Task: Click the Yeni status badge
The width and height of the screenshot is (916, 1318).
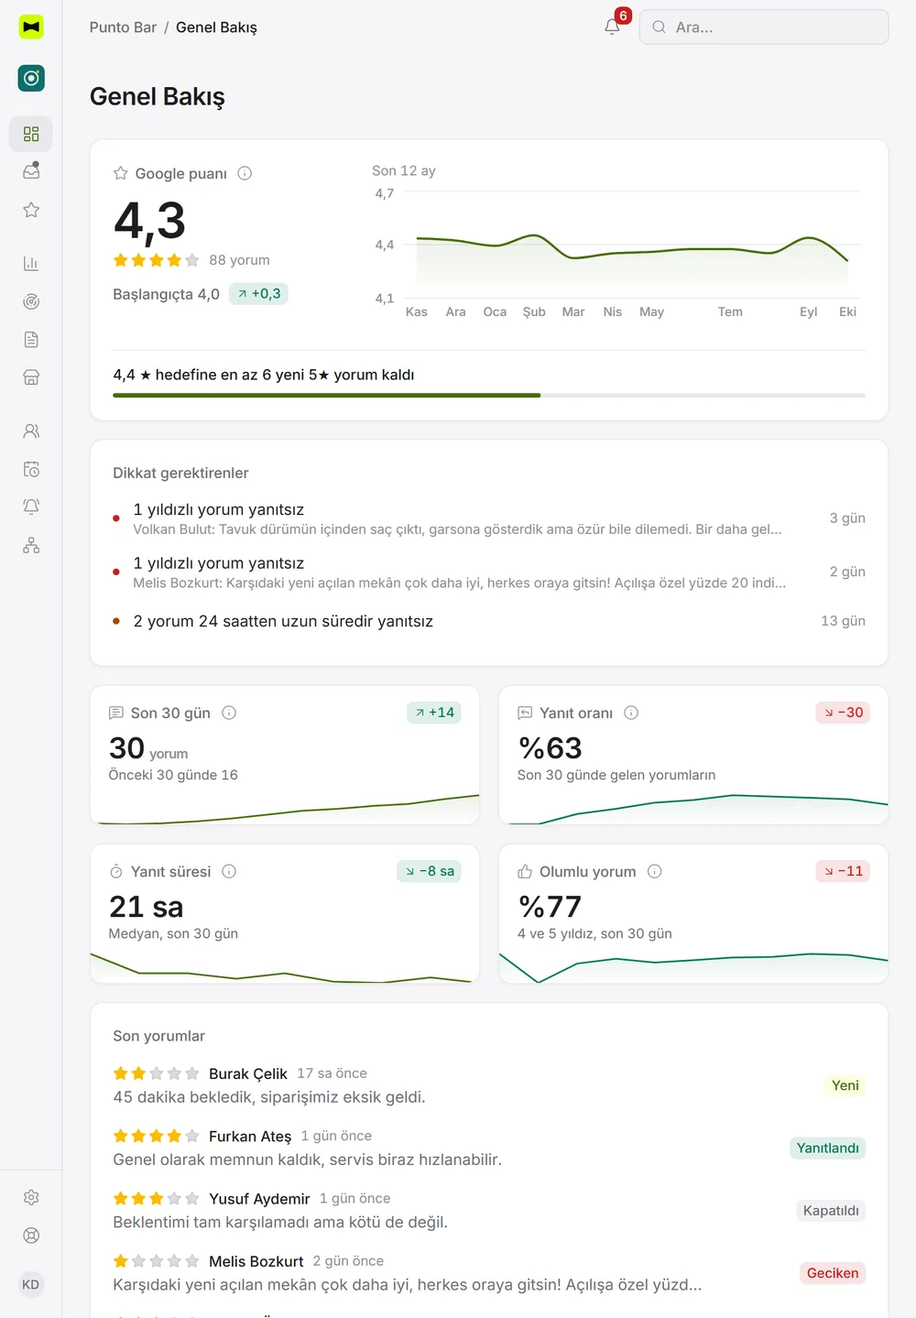Action: [x=845, y=1085]
